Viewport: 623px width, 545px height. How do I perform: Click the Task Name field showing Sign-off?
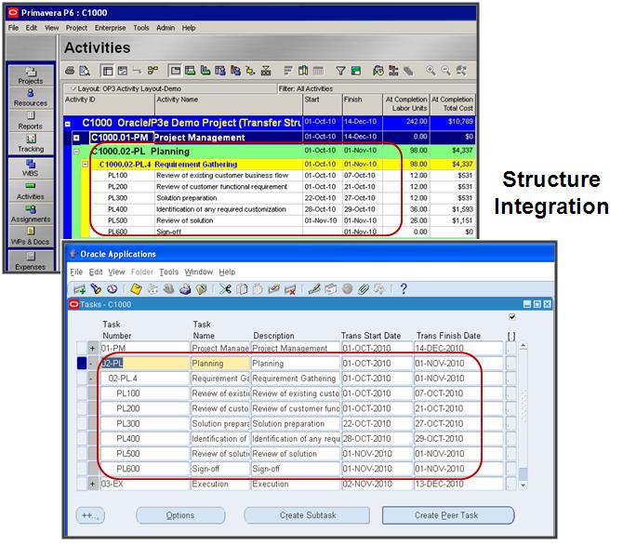pos(219,469)
